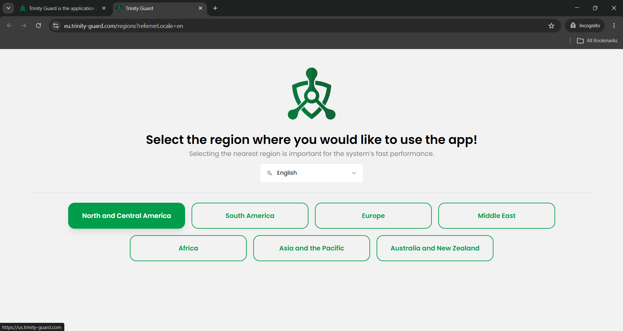Open the Chrome three-dot menu
Image resolution: width=623 pixels, height=331 pixels.
coord(614,26)
